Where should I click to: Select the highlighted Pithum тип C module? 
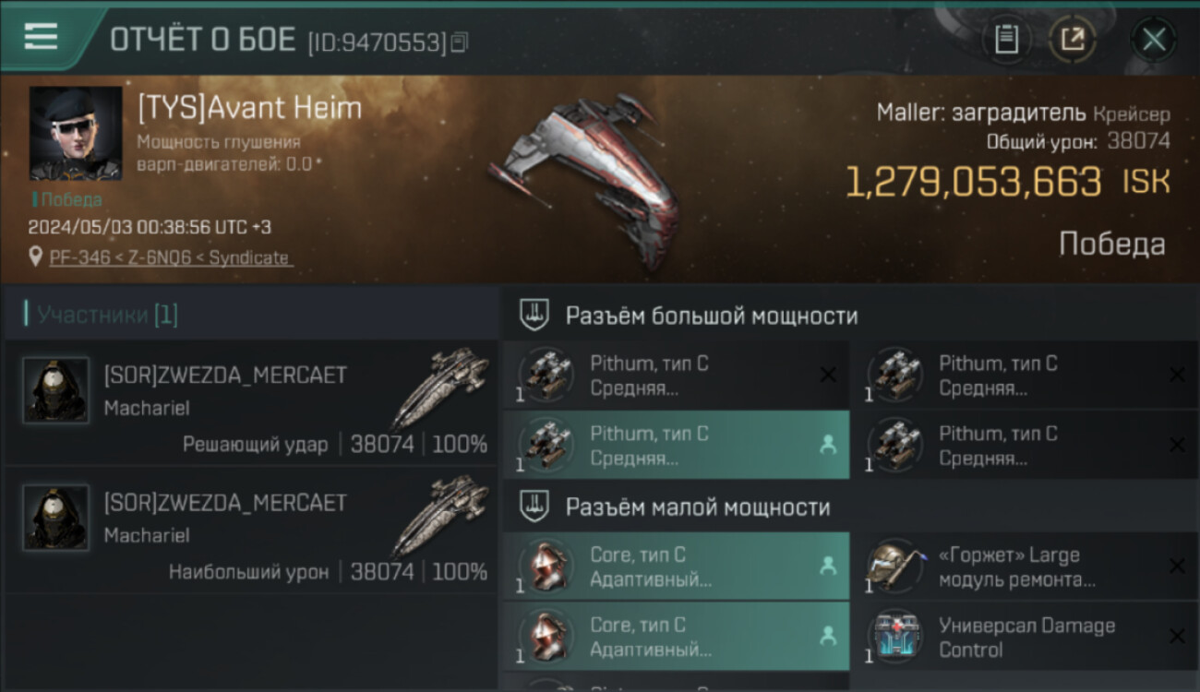pos(676,446)
